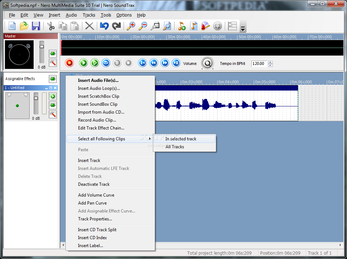Choose Record Audio Clip... menu entry
Image resolution: width=347 pixels, height=259 pixels.
pos(110,120)
